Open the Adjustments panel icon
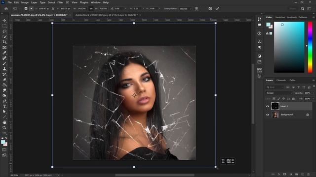This screenshot has width=316, height=177. point(259,56)
